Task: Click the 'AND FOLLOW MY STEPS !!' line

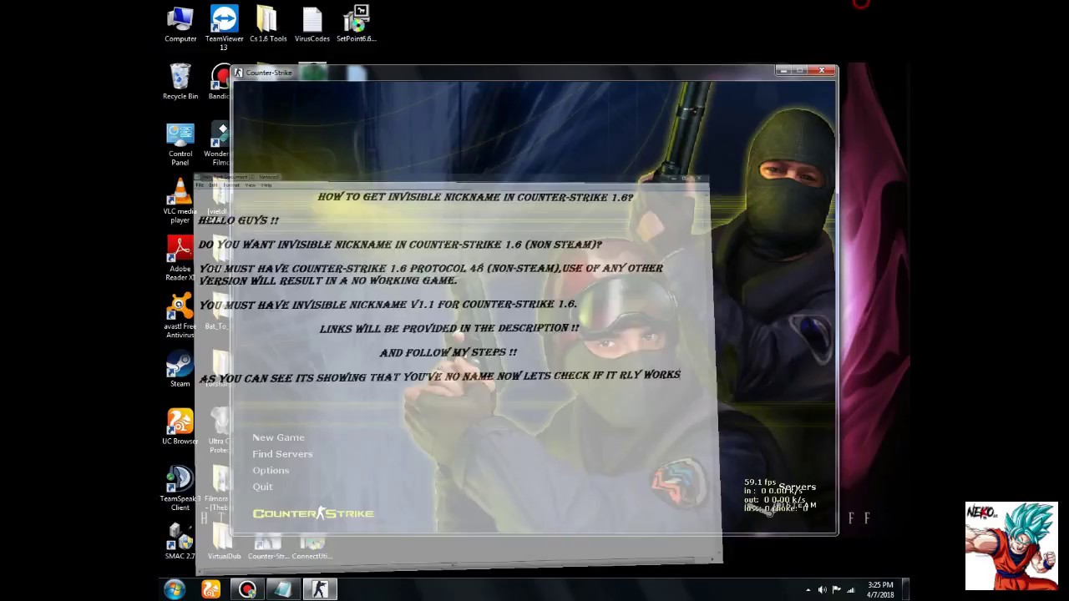Action: (448, 352)
